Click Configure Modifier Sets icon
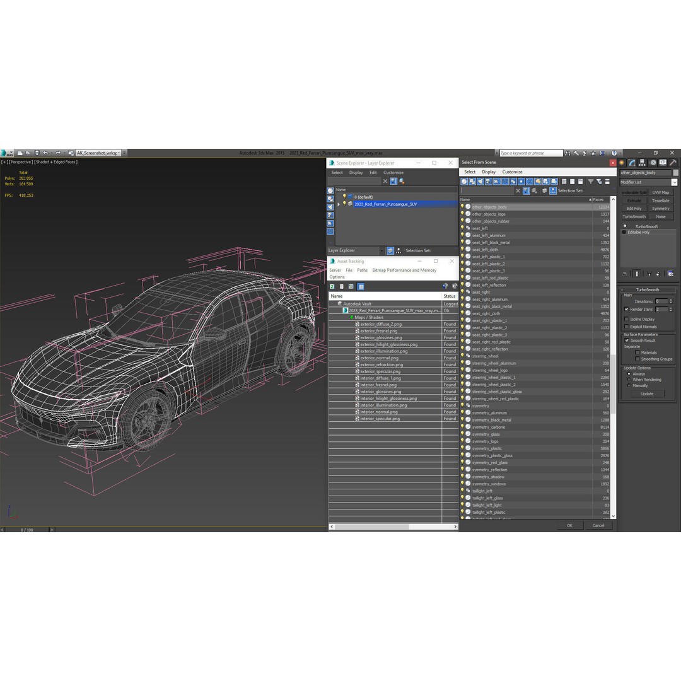The width and height of the screenshot is (681, 681). click(x=670, y=274)
